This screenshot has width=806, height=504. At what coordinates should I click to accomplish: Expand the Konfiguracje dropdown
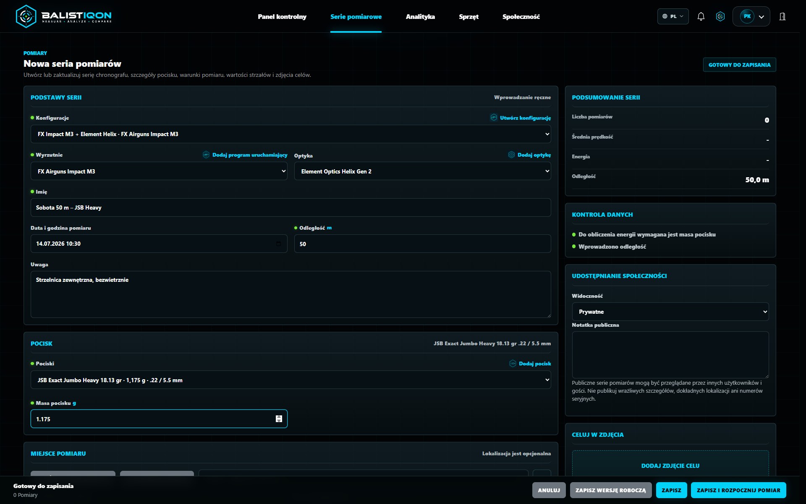290,134
